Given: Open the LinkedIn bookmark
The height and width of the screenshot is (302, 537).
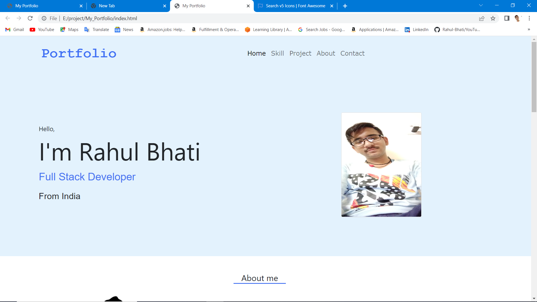Looking at the screenshot, I should coord(416,29).
